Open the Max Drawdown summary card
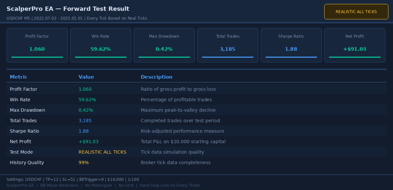393x190 pixels. (164, 45)
